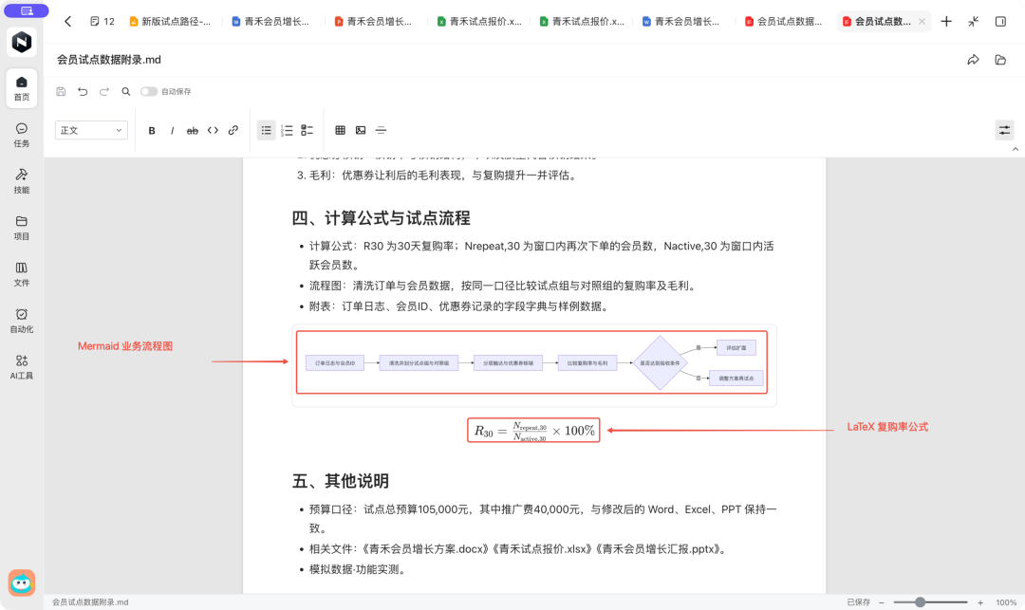
Task: Apply bold formatting
Action: 152,131
